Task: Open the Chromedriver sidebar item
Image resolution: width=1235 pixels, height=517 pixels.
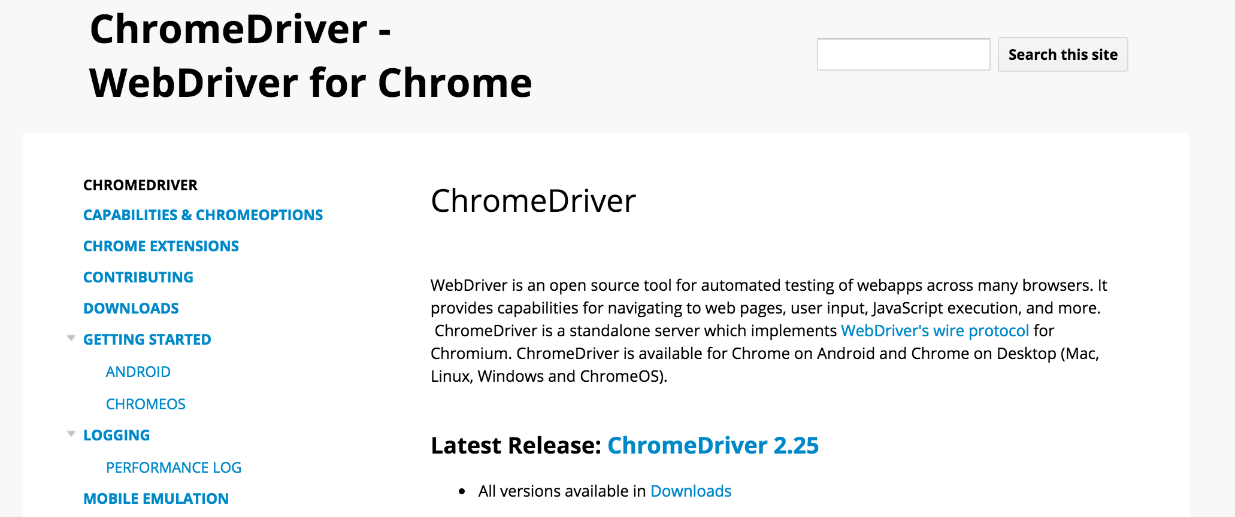Action: point(140,185)
